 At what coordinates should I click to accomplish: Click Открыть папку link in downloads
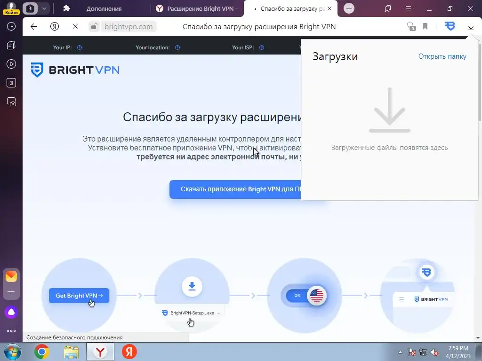(x=442, y=56)
